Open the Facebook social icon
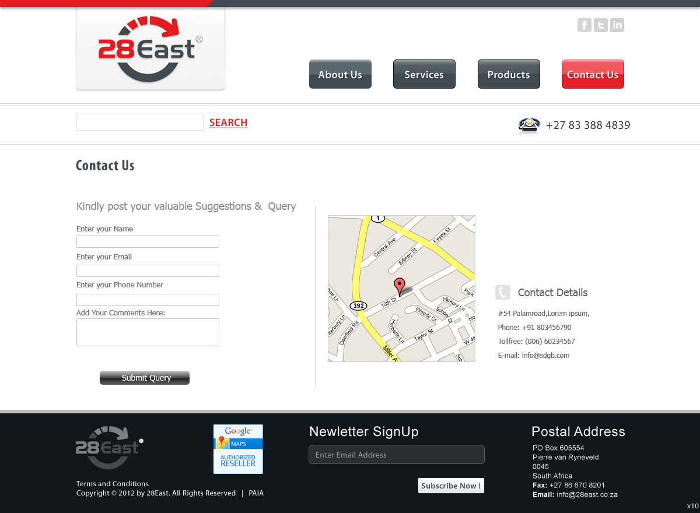Screen dimensions: 700x513 (584, 25)
